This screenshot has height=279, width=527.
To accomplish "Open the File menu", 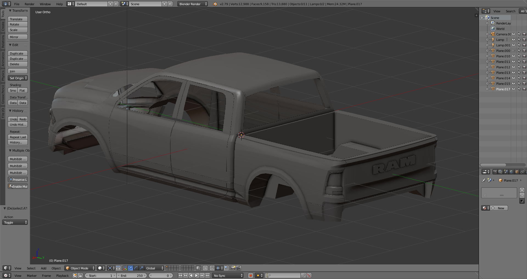I will (x=17, y=4).
